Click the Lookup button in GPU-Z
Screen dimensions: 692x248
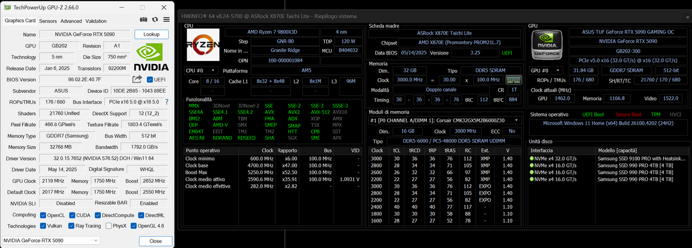[151, 35]
